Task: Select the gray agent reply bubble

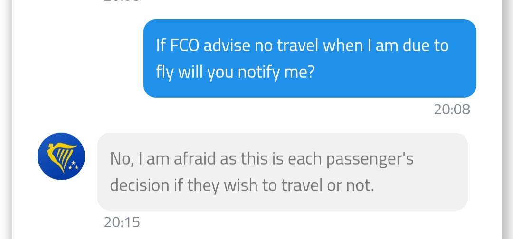Action: click(x=282, y=172)
